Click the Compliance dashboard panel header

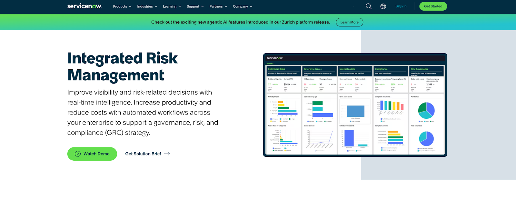[390, 69]
